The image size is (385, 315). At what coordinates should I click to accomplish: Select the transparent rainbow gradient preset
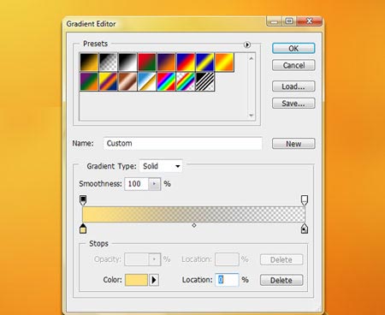pyautogui.click(x=186, y=81)
